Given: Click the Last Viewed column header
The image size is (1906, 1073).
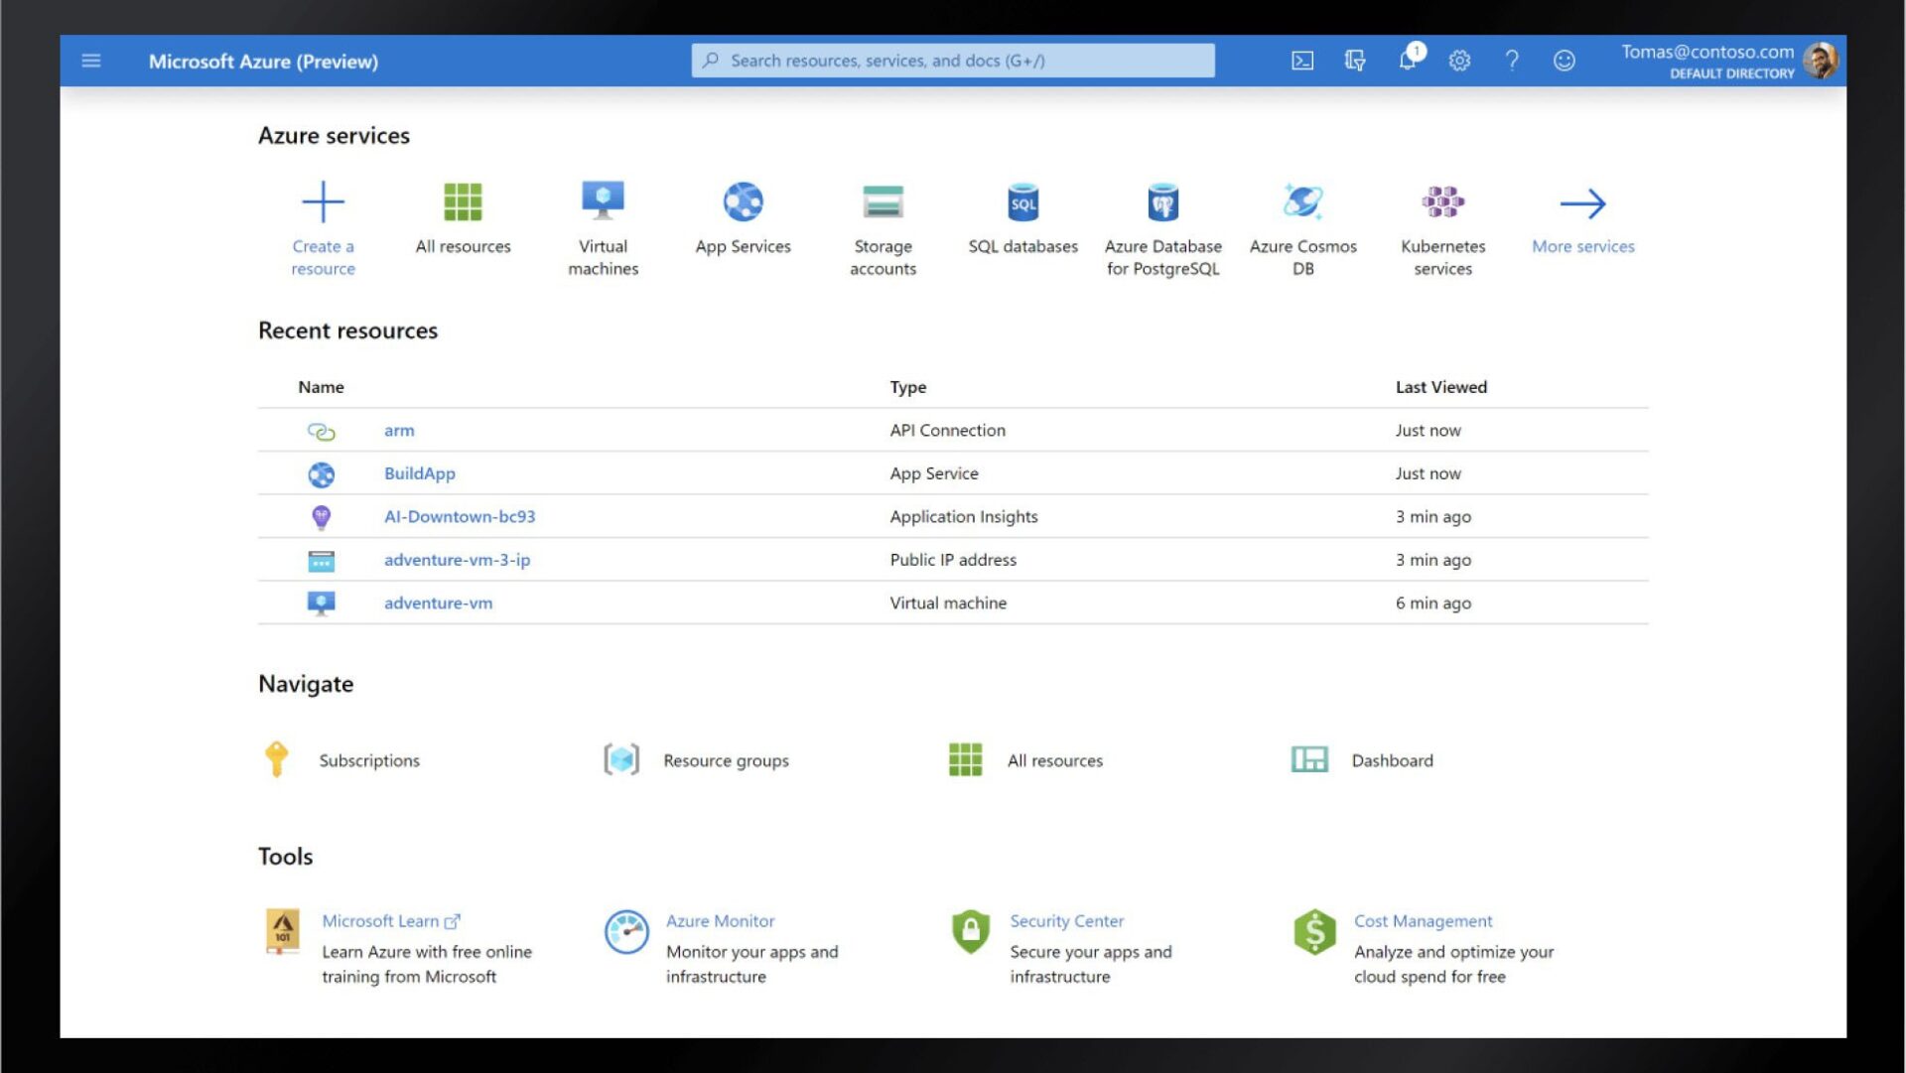Looking at the screenshot, I should point(1440,387).
